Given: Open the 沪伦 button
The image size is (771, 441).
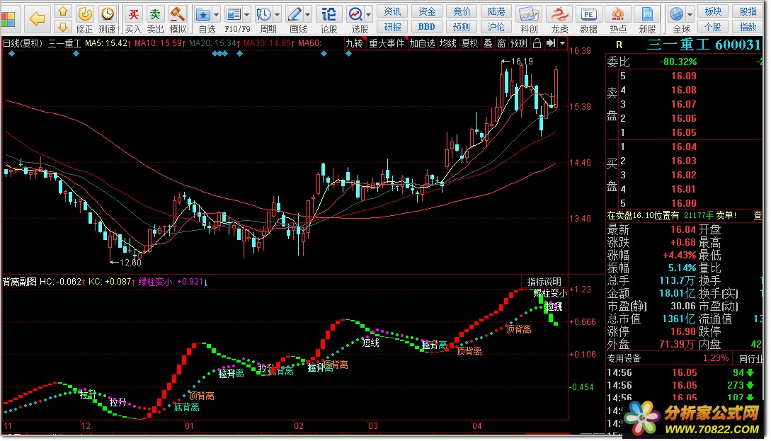Looking at the screenshot, I should [x=496, y=27].
